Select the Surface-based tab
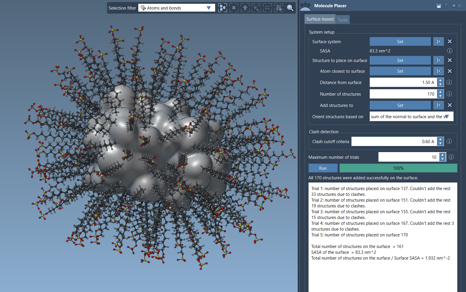The image size is (466, 292). pos(320,19)
